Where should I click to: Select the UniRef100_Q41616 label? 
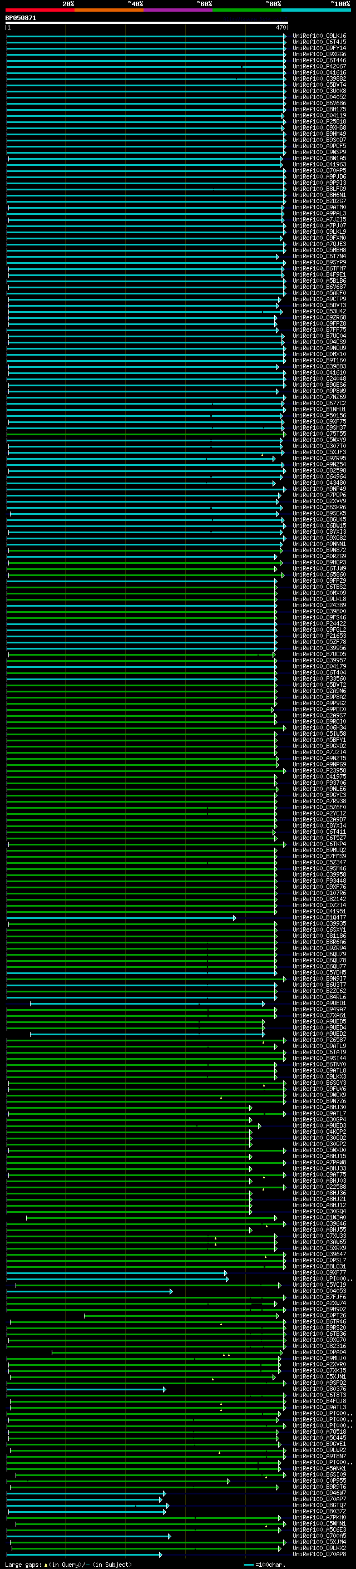point(319,72)
